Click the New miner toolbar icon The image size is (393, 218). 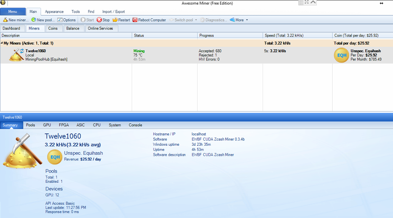(x=5, y=20)
